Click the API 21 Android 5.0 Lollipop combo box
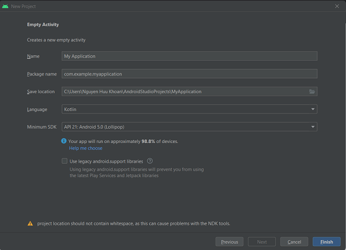Image resolution: width=346 pixels, height=250 pixels. click(189, 127)
